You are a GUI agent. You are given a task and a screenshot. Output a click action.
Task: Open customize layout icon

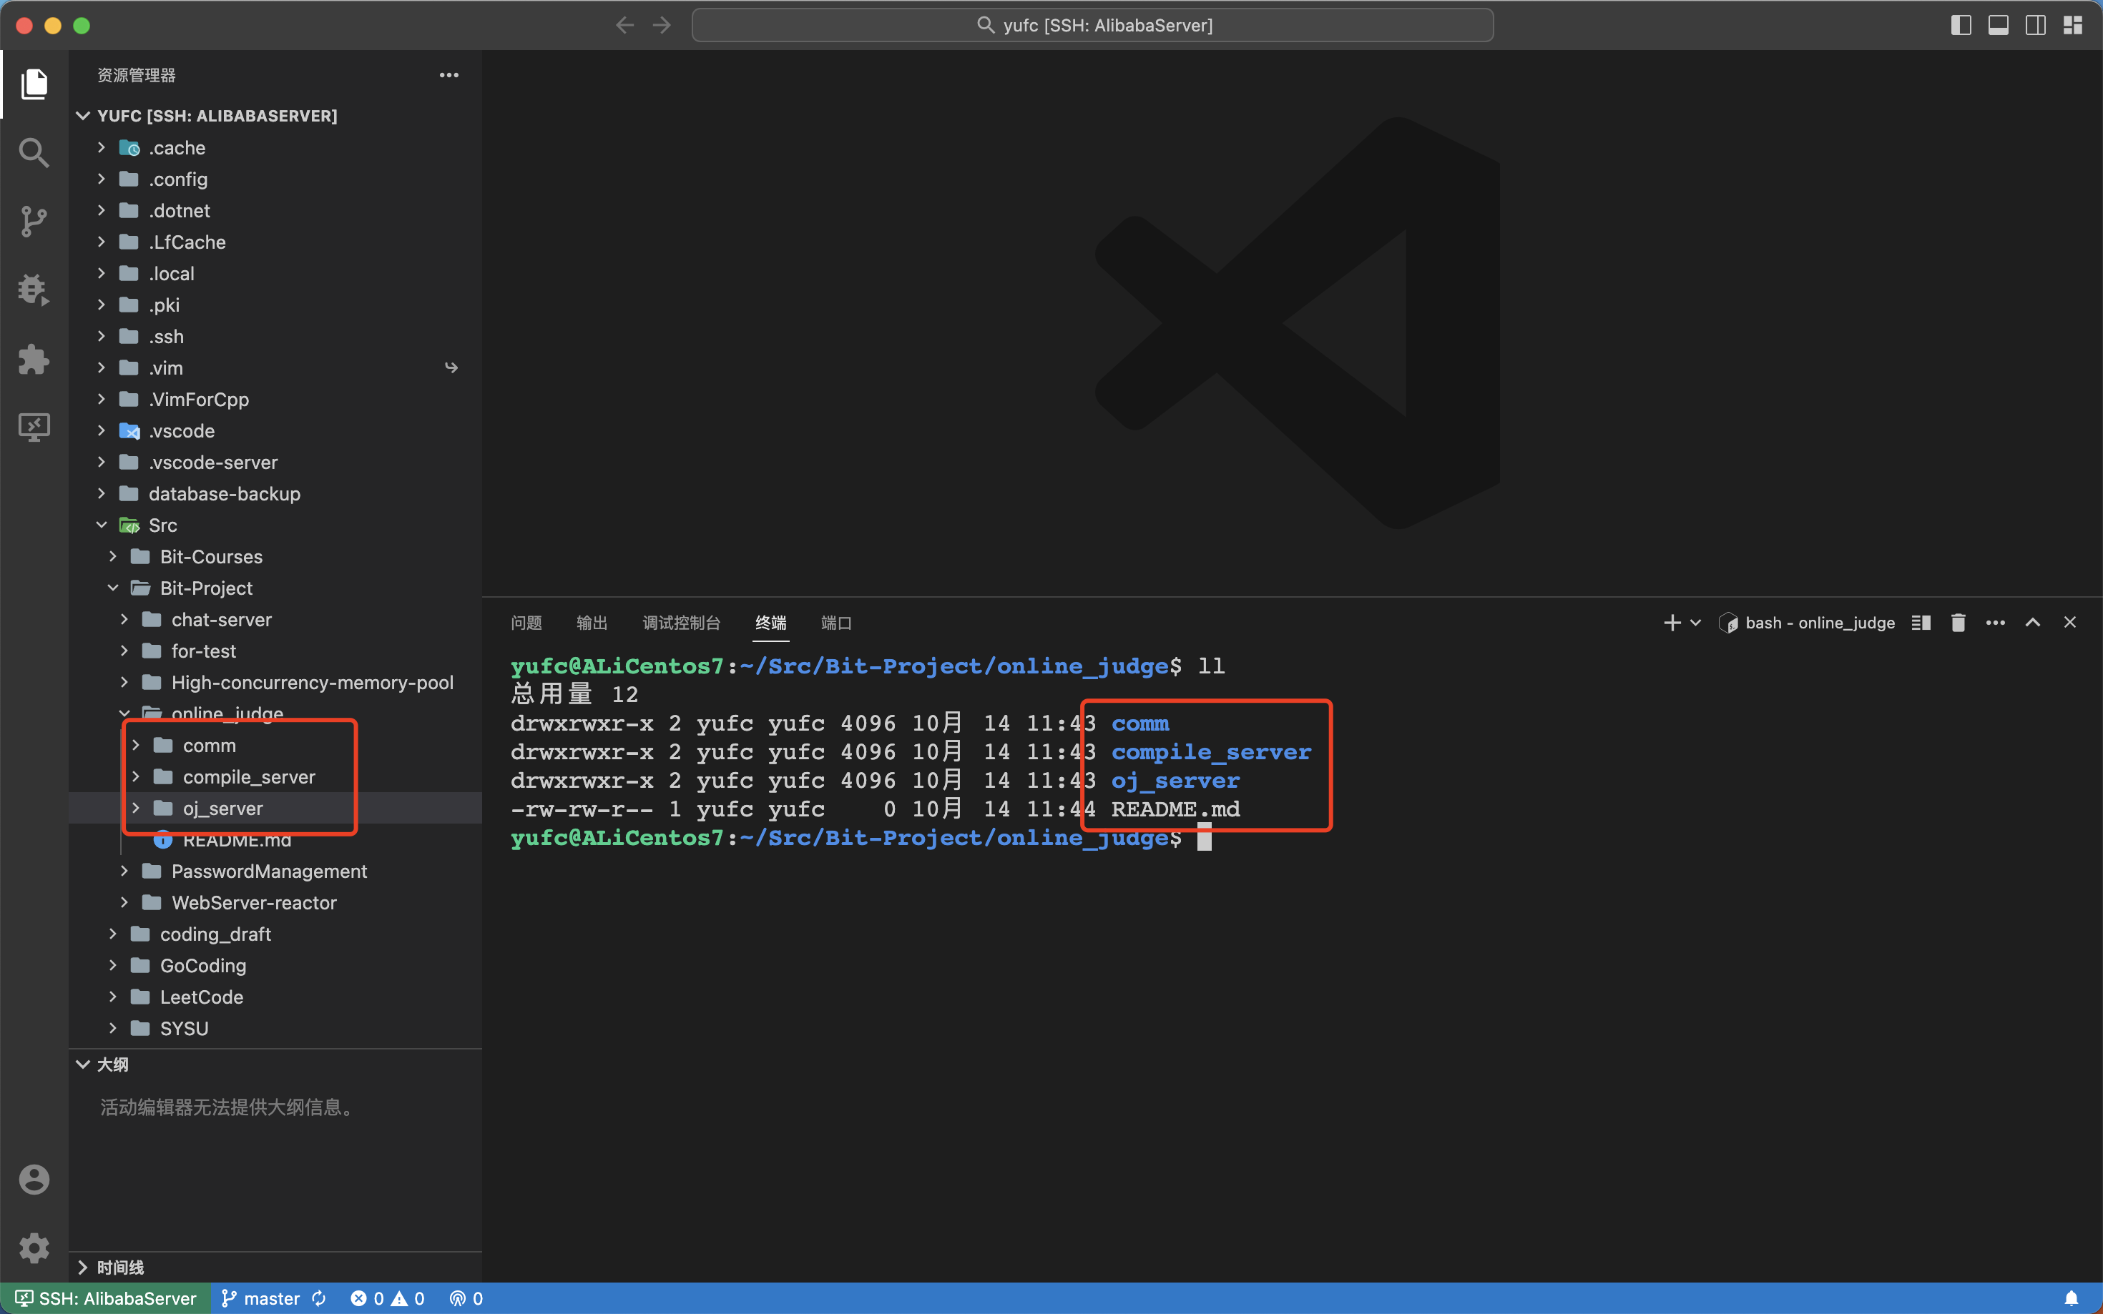click(x=2072, y=25)
